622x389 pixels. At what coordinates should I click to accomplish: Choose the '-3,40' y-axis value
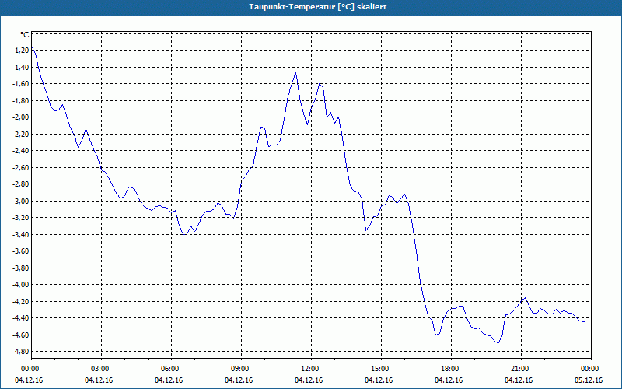[x=22, y=234]
